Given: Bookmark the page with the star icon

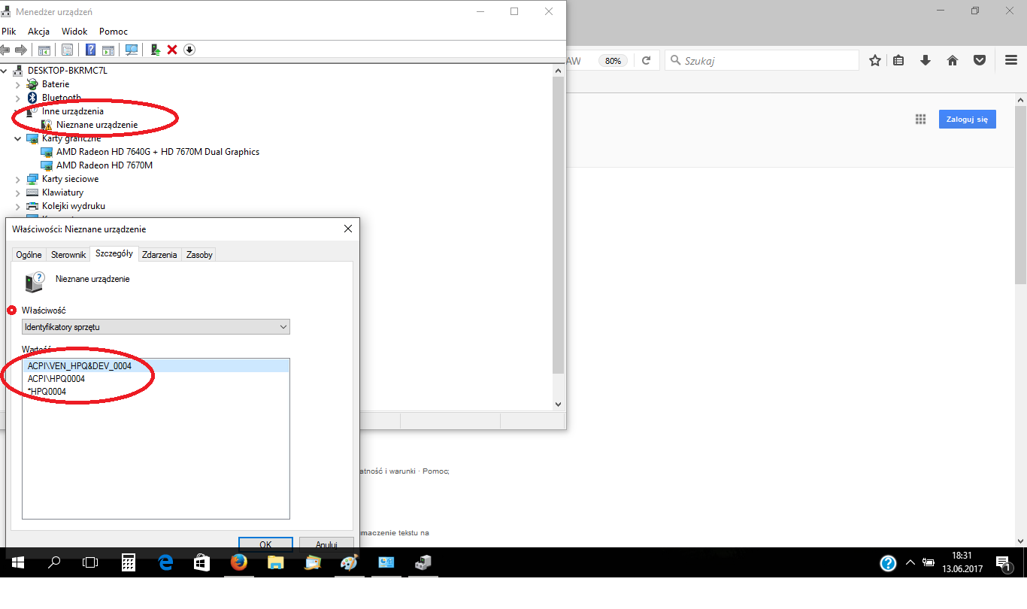Looking at the screenshot, I should (x=875, y=61).
